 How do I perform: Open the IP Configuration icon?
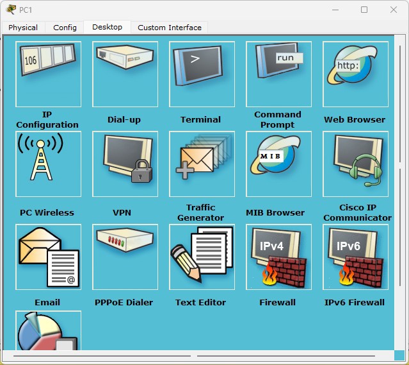pos(48,74)
